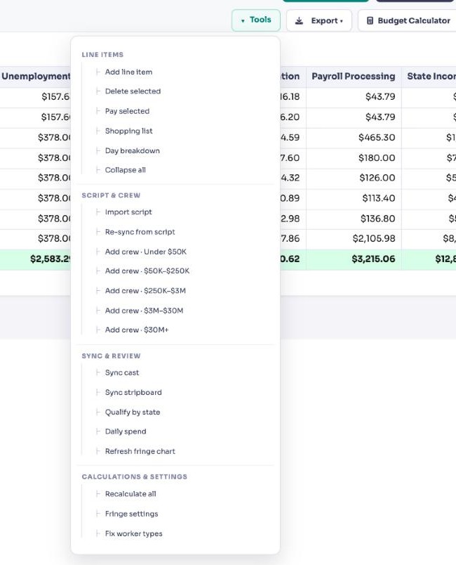Open the Export dropdown caret
Viewport: 456px width, 565px height.
pyautogui.click(x=341, y=21)
